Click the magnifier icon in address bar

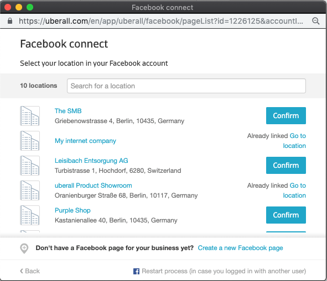tap(316, 21)
